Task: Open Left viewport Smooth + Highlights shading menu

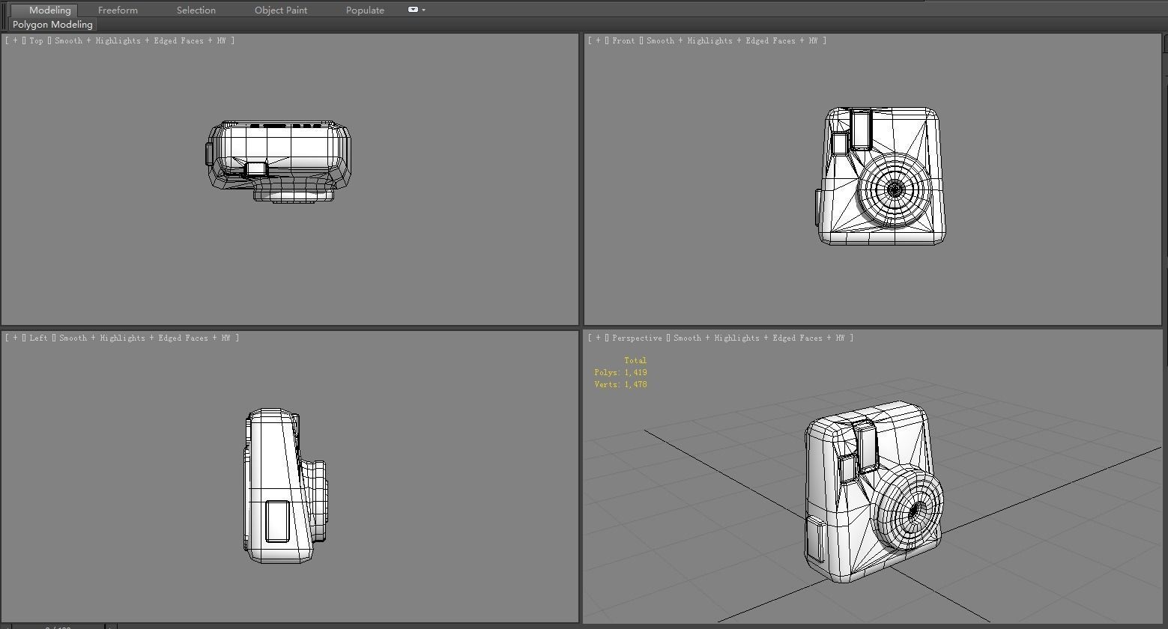Action: (144, 338)
